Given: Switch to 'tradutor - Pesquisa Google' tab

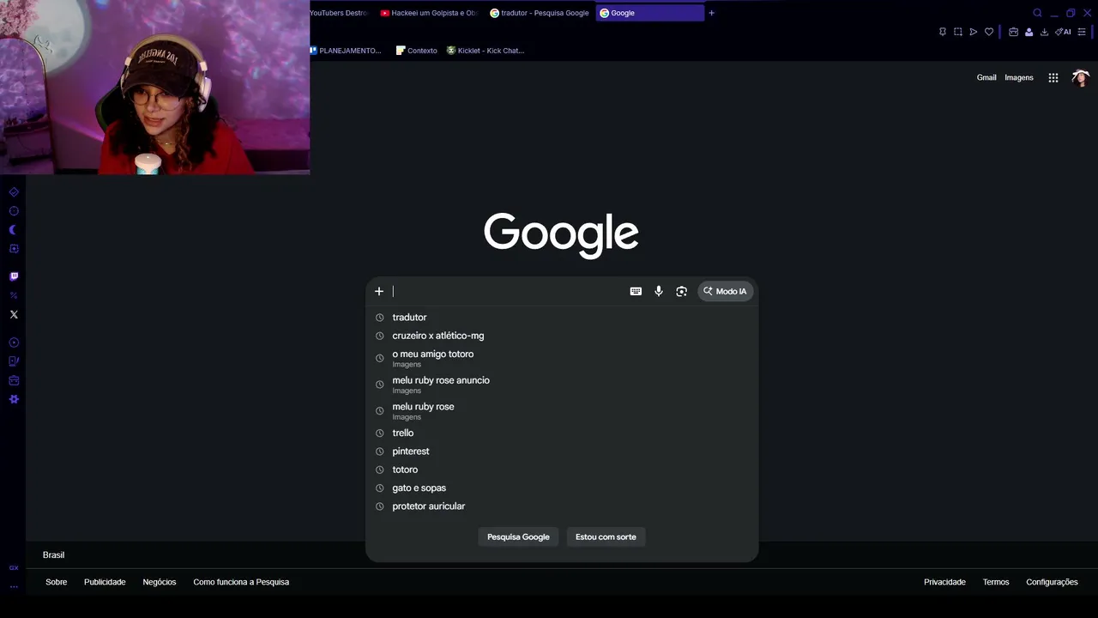Looking at the screenshot, I should 540,13.
